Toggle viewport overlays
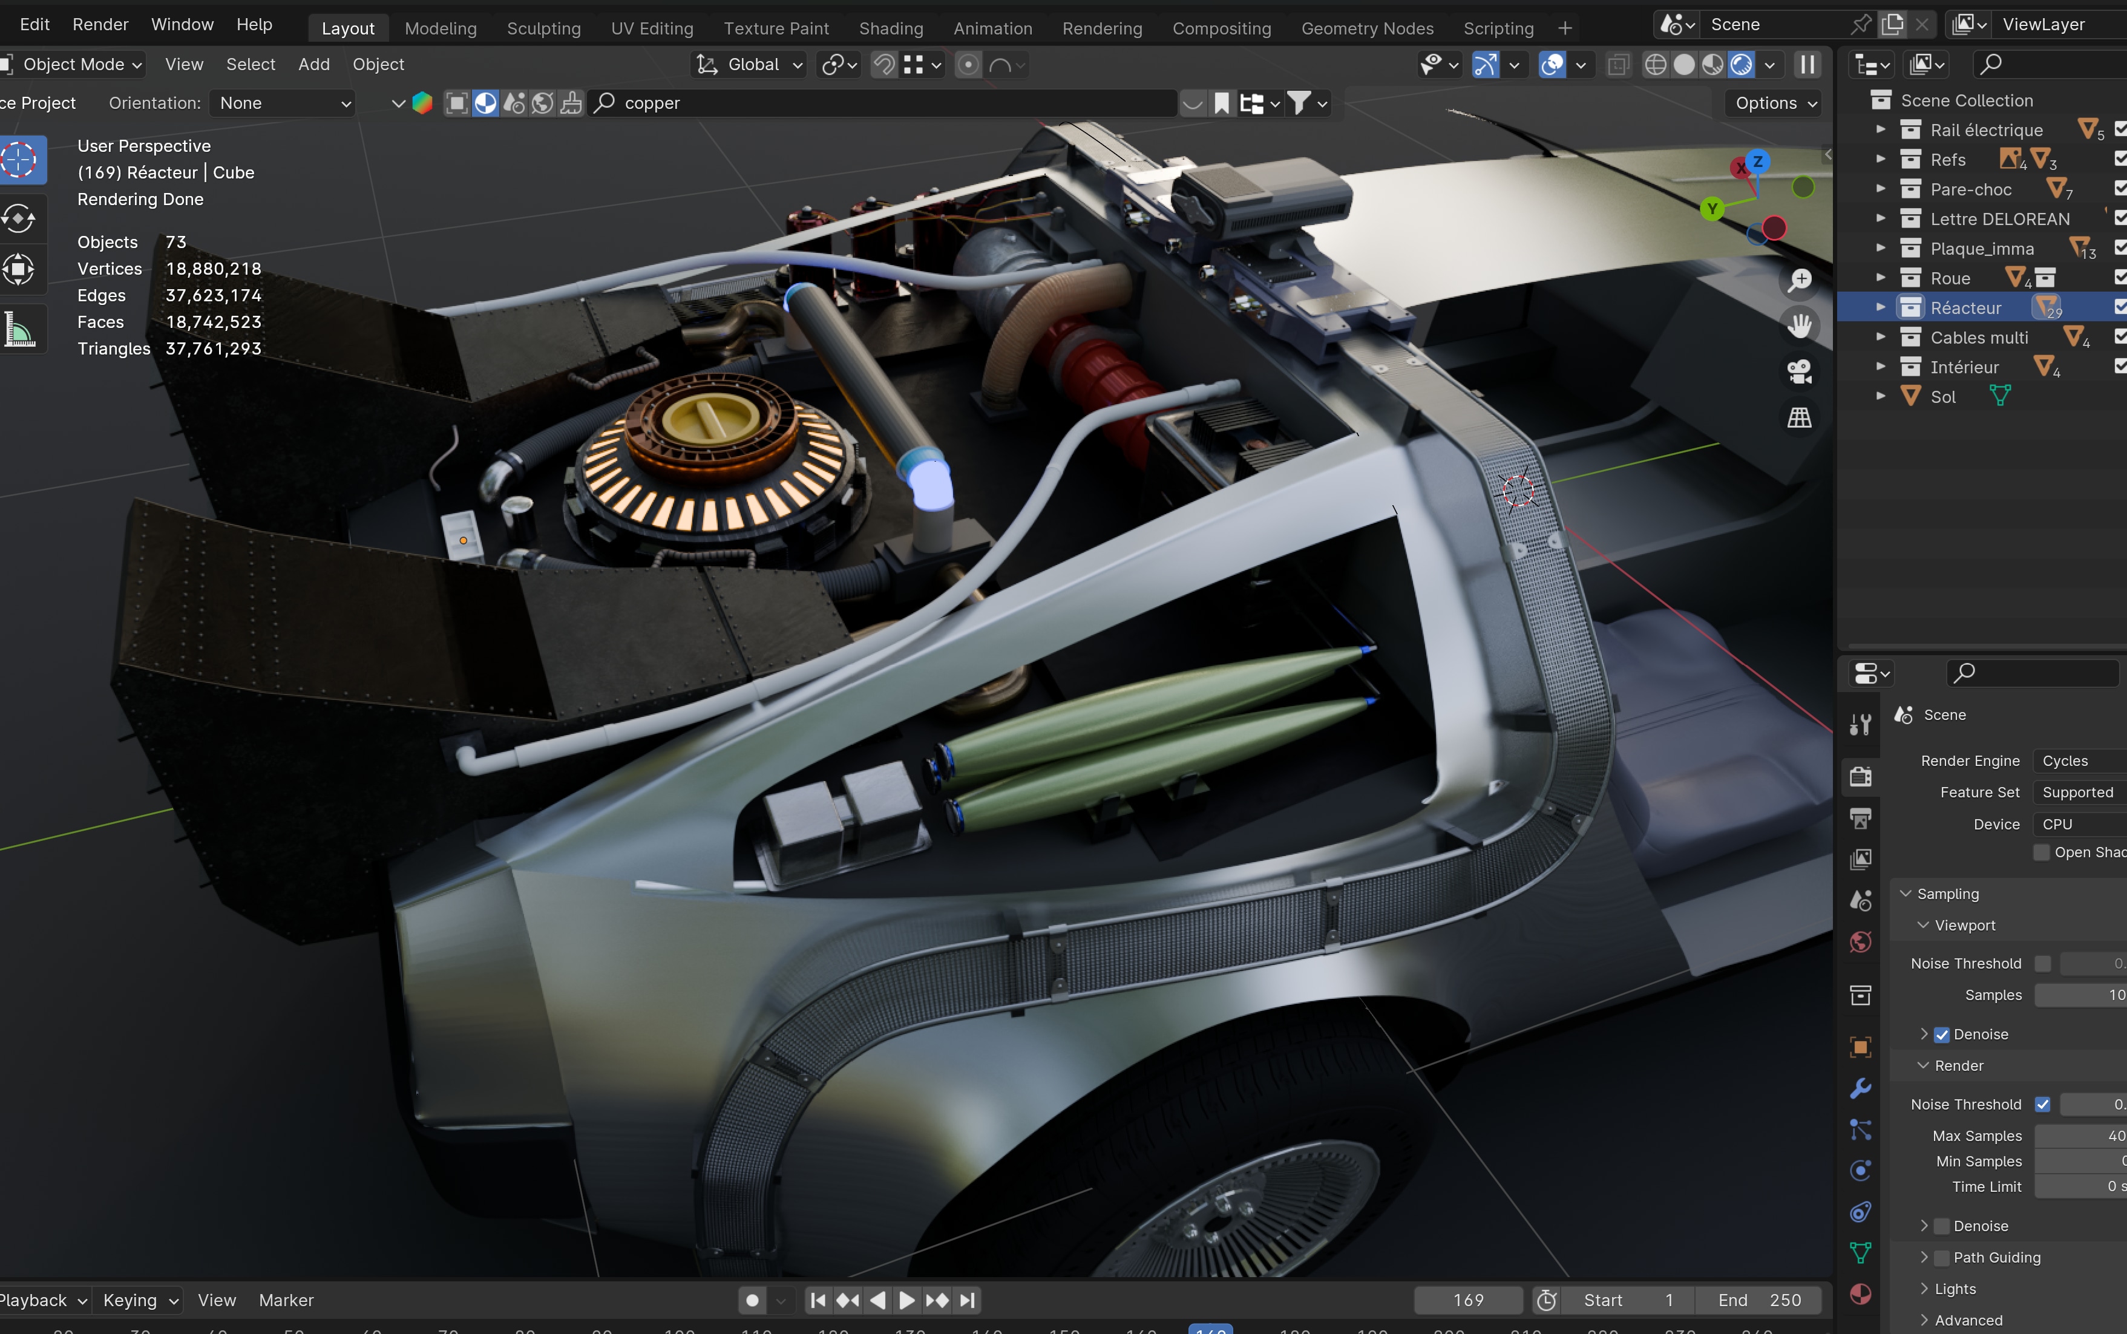The height and width of the screenshot is (1334, 2127). [1552, 64]
